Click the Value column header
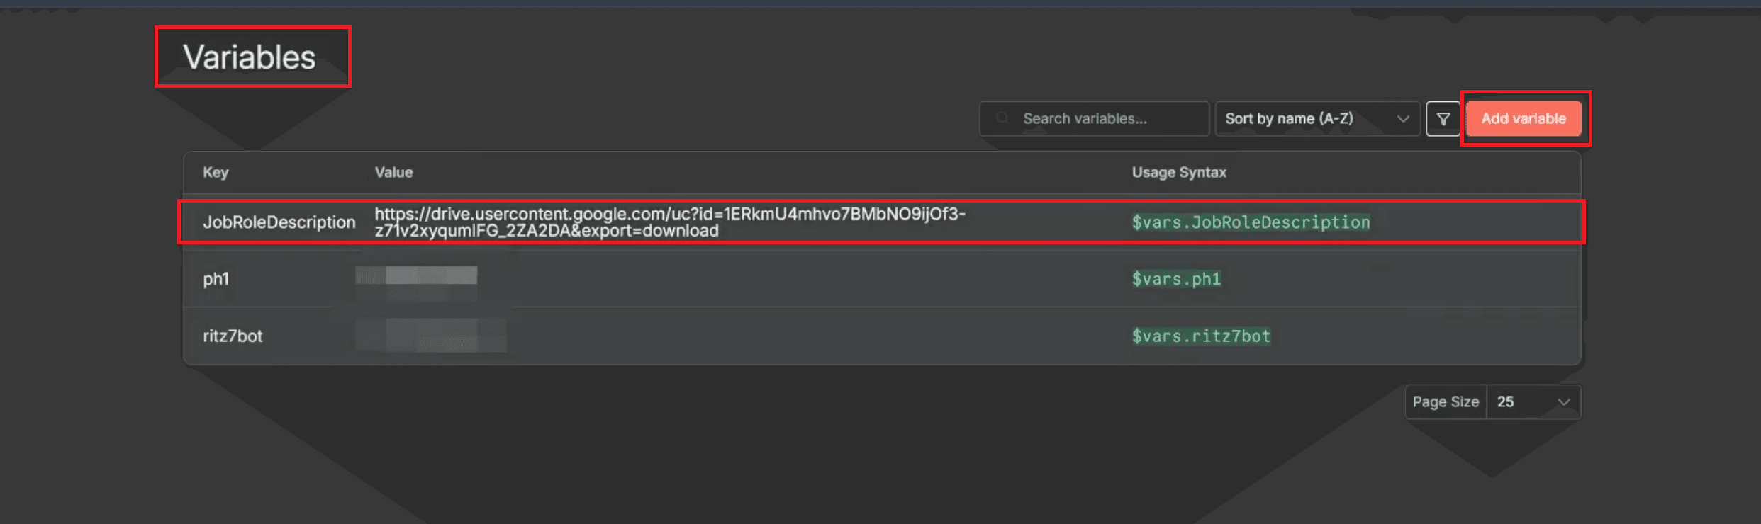This screenshot has height=524, width=1761. click(393, 172)
